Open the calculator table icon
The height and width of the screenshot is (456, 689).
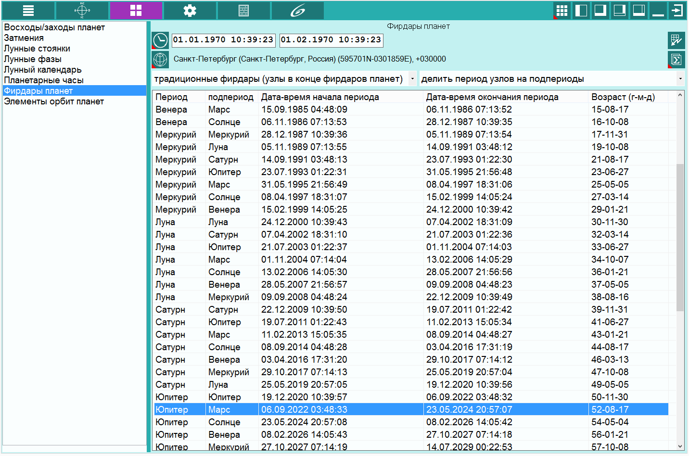(x=243, y=11)
